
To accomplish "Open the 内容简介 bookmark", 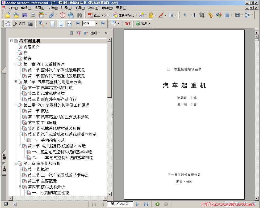I will [32, 47].
